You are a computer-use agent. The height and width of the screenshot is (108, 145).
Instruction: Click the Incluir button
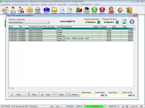click(x=17, y=94)
